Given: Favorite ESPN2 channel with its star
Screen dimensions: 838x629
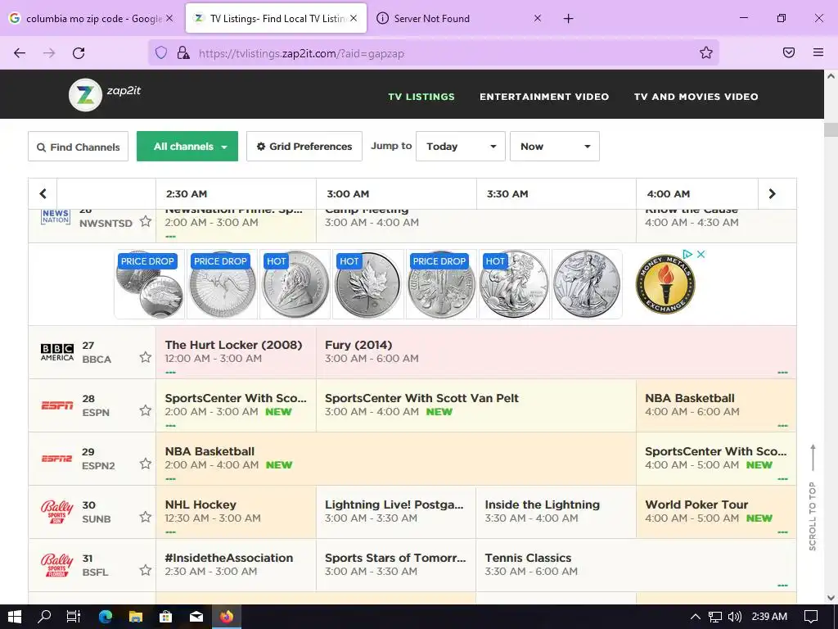Looking at the screenshot, I should (x=146, y=464).
